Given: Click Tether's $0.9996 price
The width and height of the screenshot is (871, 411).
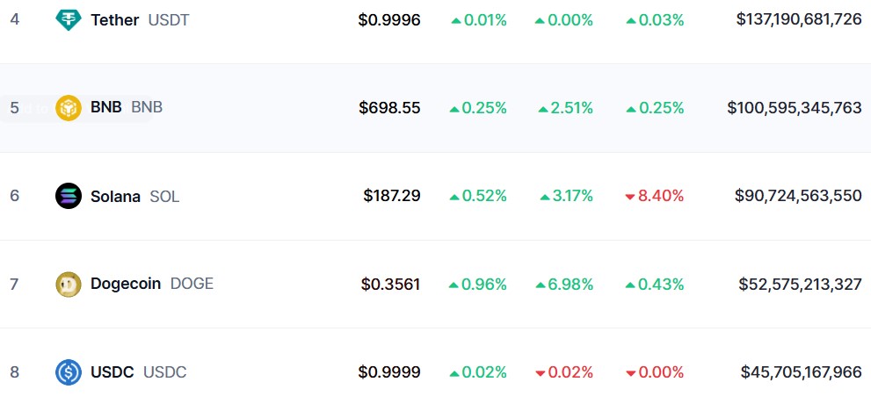Looking at the screenshot, I should point(389,19).
